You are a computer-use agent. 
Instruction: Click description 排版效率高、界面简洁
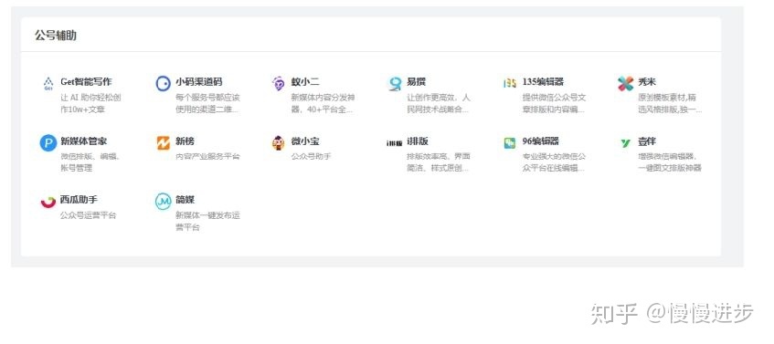pos(439,162)
